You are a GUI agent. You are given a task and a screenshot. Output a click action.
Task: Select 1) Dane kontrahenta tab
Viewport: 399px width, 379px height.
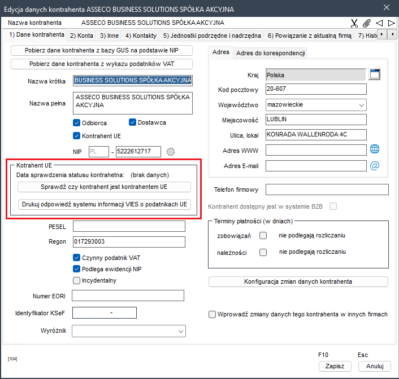37,35
